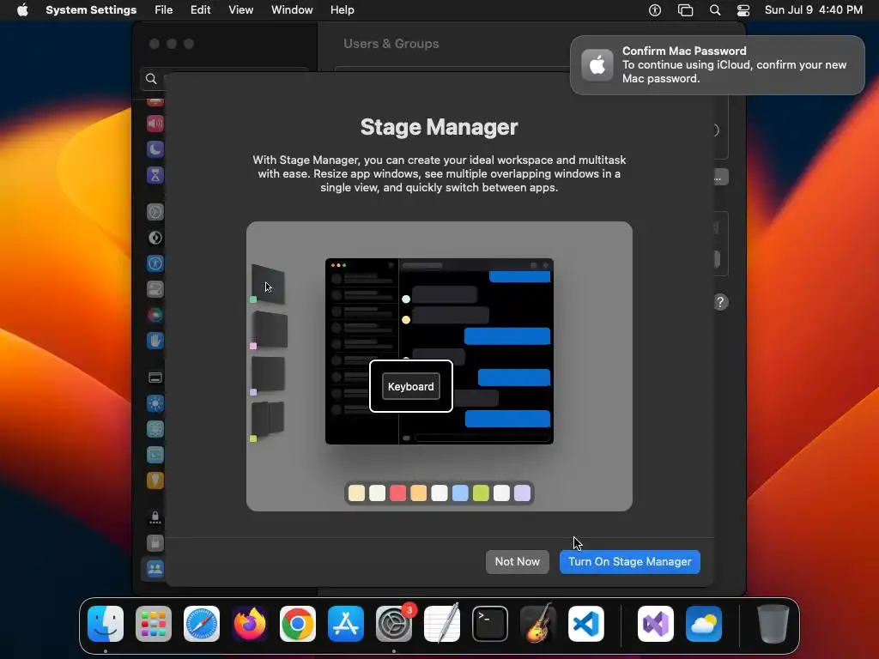879x659 pixels.
Task: Open Login Password settings in sidebar
Action: [155, 543]
